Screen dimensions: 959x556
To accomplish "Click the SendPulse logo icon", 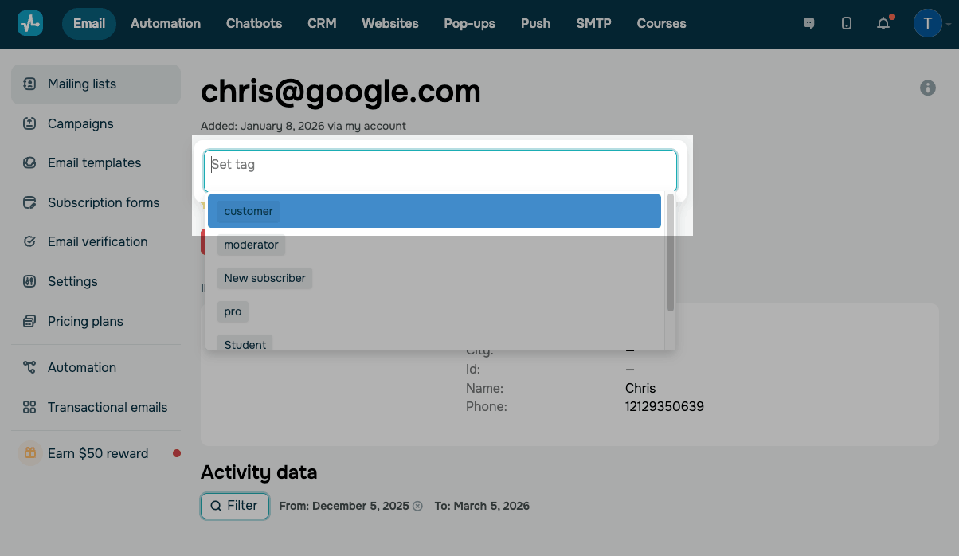I will click(x=30, y=23).
